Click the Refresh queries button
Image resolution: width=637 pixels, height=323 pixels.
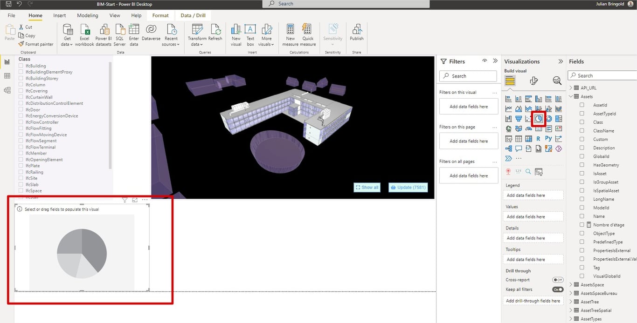click(x=215, y=34)
